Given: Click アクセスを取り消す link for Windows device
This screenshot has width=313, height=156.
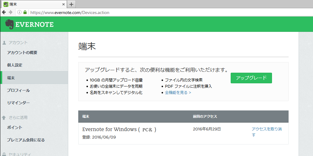Looking at the screenshot, I should (x=267, y=132).
